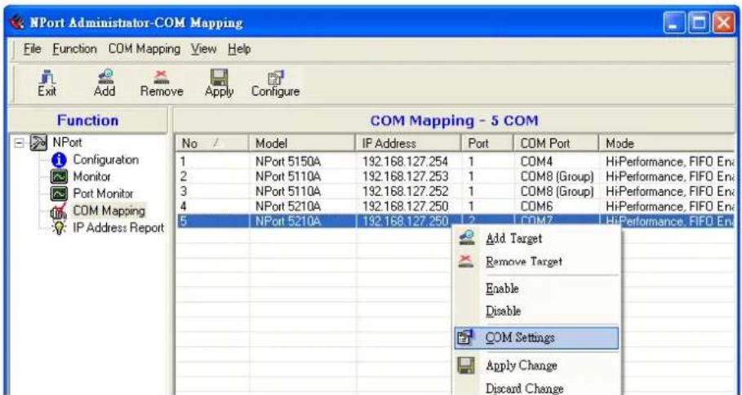Click the Exit toolbar icon
This screenshot has height=395, width=742.
point(47,77)
